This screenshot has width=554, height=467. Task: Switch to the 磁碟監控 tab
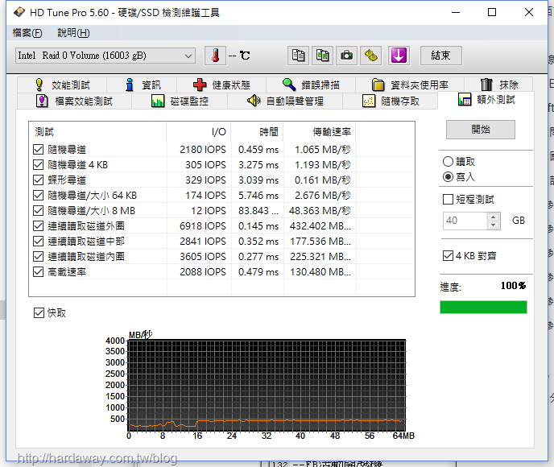click(180, 101)
